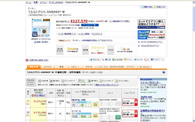Open the レビュー tab
Image resolution: width=195 pixels, height=122 pixels.
click(75, 67)
